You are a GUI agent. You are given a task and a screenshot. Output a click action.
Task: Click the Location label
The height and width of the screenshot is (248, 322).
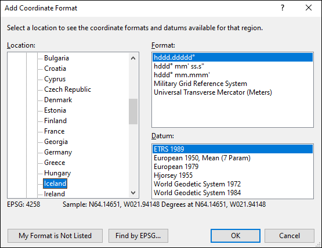(x=21, y=45)
